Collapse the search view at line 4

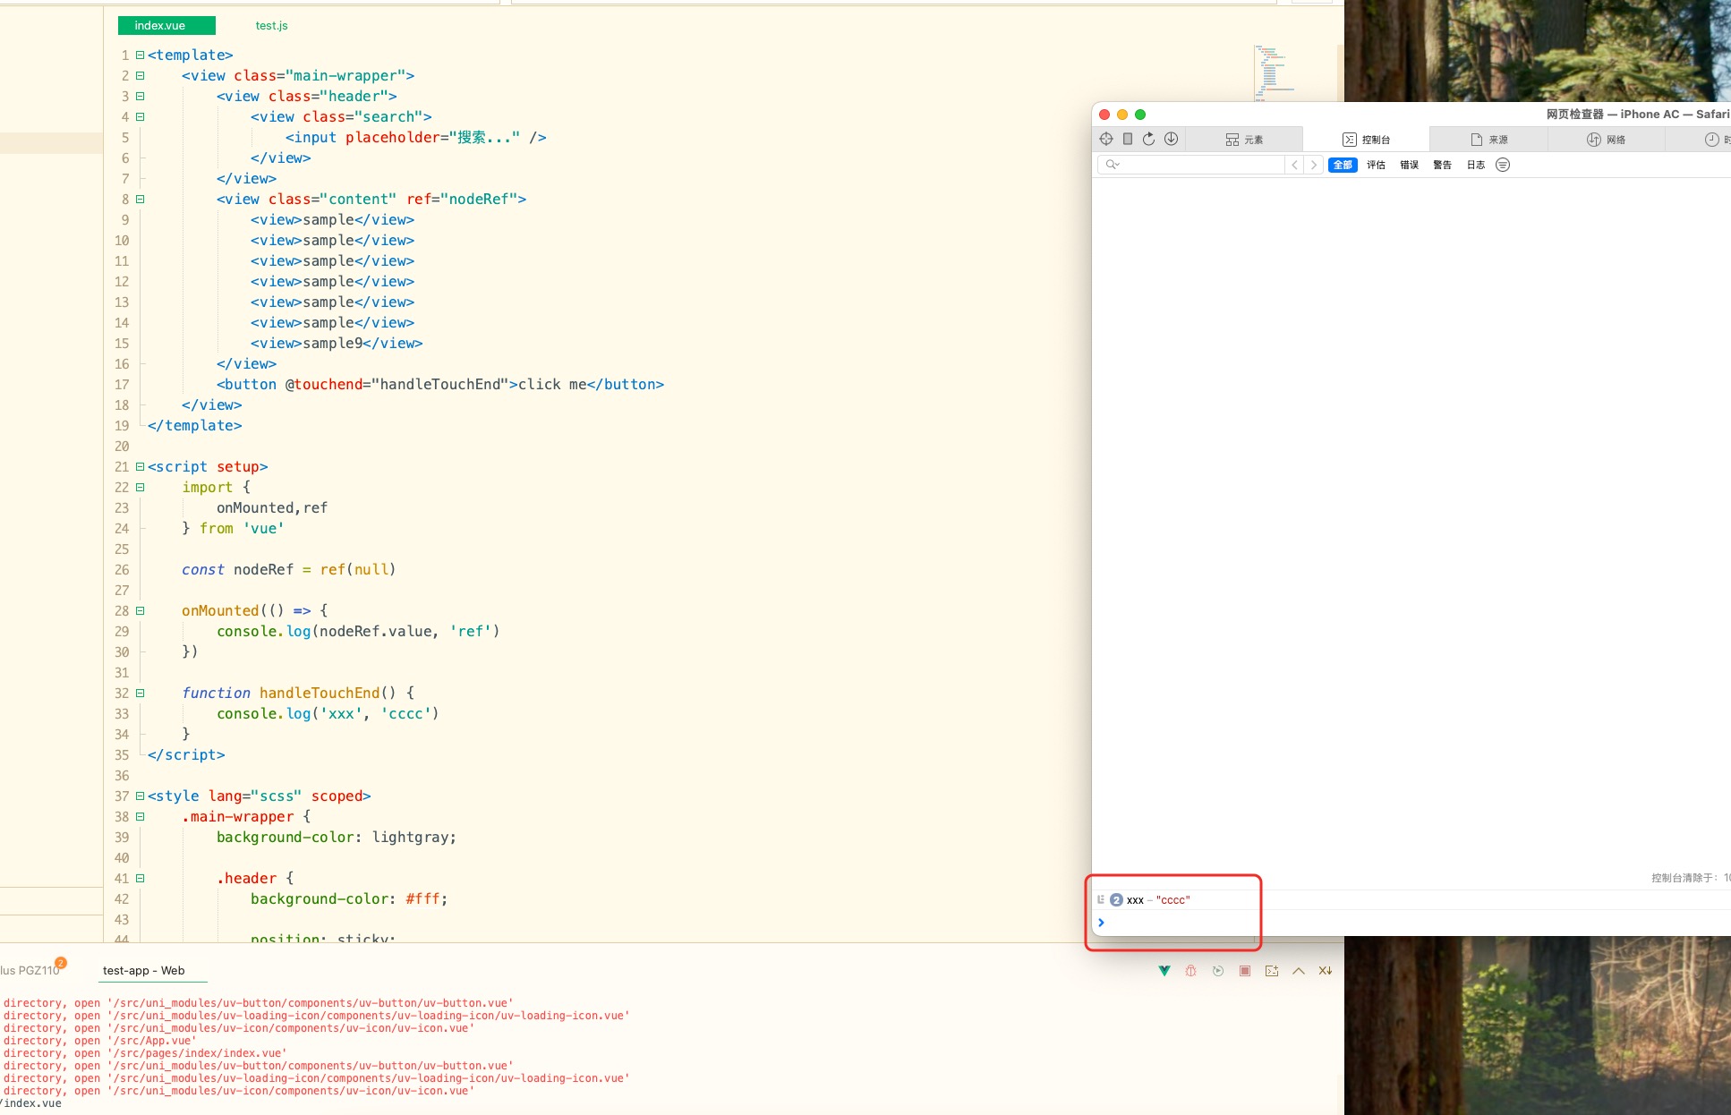[140, 117]
